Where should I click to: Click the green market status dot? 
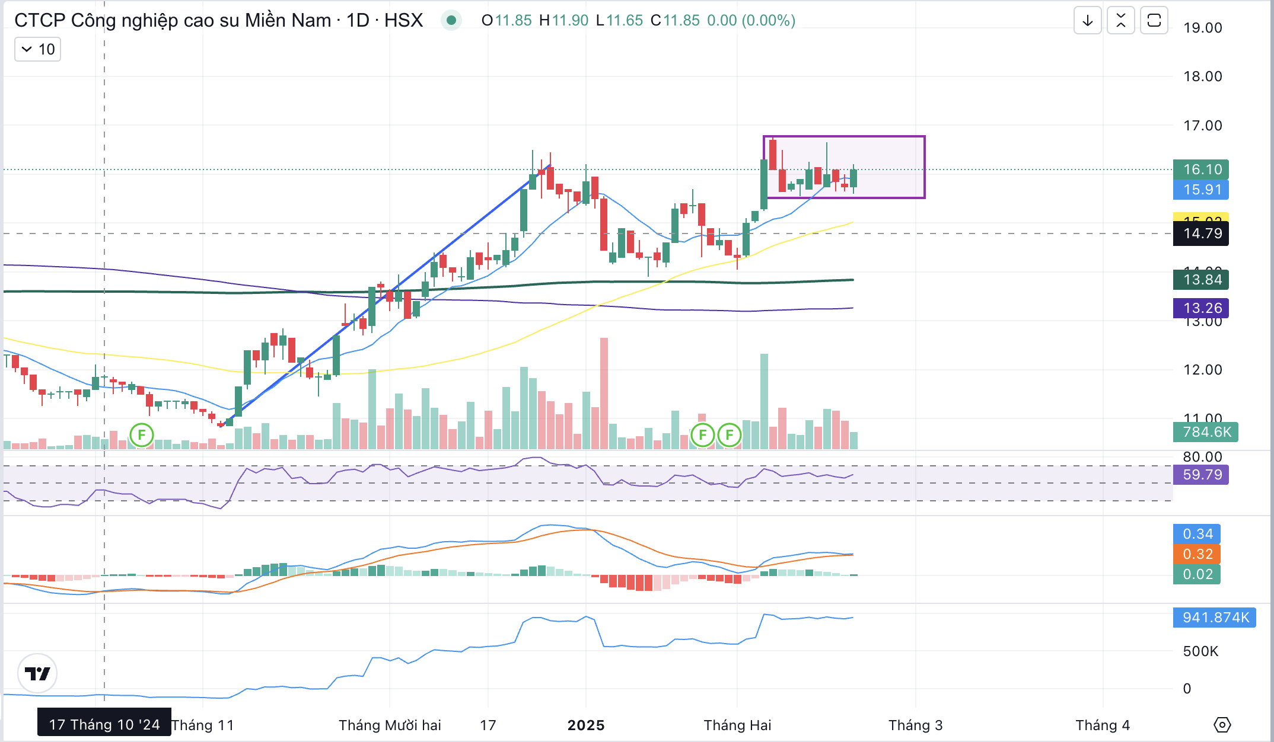(451, 21)
